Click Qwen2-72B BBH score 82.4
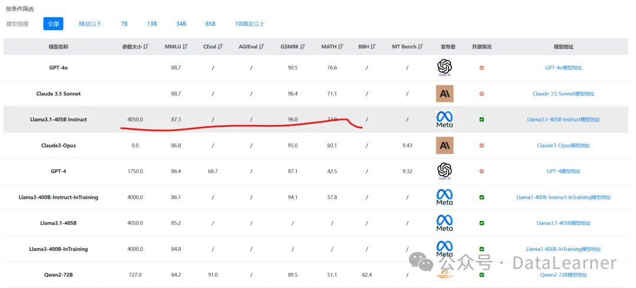This screenshot has height=288, width=636. pos(367,274)
